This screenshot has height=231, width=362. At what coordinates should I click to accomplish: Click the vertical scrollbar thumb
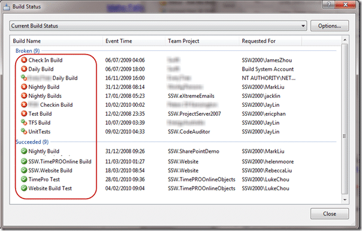pyautogui.click(x=345, y=119)
